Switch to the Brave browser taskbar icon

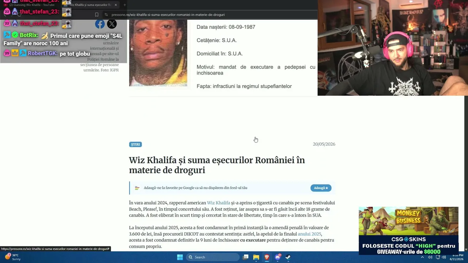[267, 257]
